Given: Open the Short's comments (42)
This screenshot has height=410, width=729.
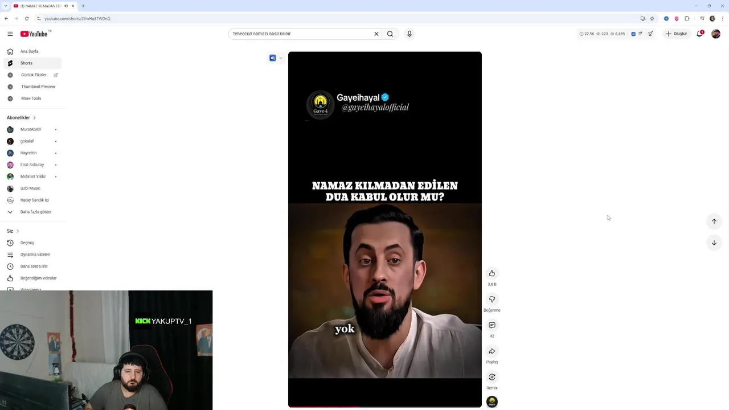Looking at the screenshot, I should pos(492,325).
